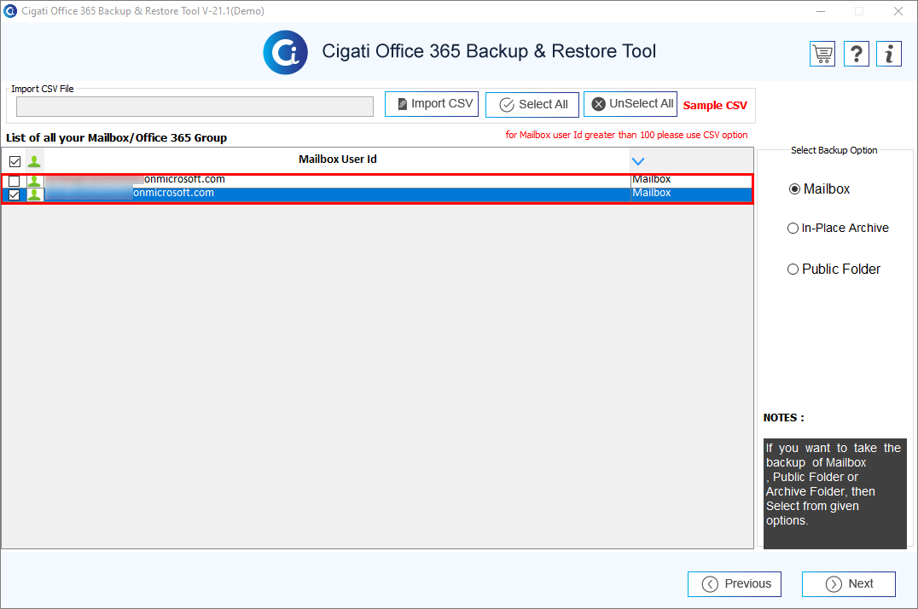Minimize the Cigati application window

821,11
